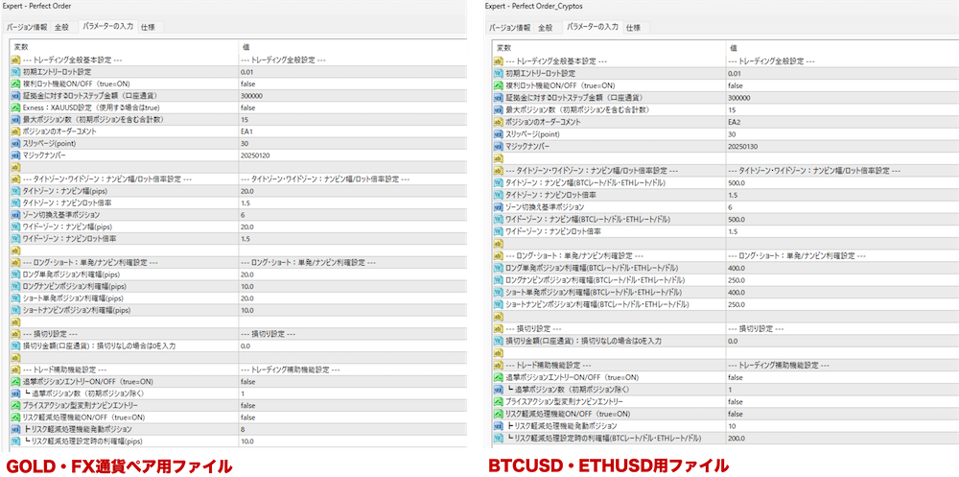Viewport: 959px width, 477px height.
Task: Open the 仕様 tab in Perfect Order_Cryptos window
Action: pyautogui.click(x=633, y=27)
